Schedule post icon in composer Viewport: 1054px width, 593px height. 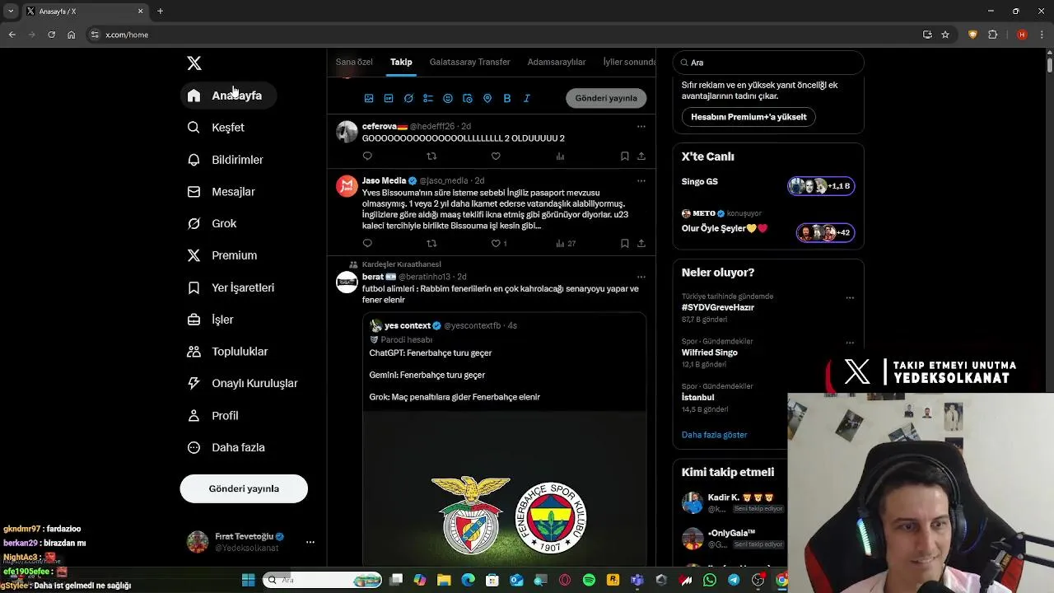tap(468, 98)
